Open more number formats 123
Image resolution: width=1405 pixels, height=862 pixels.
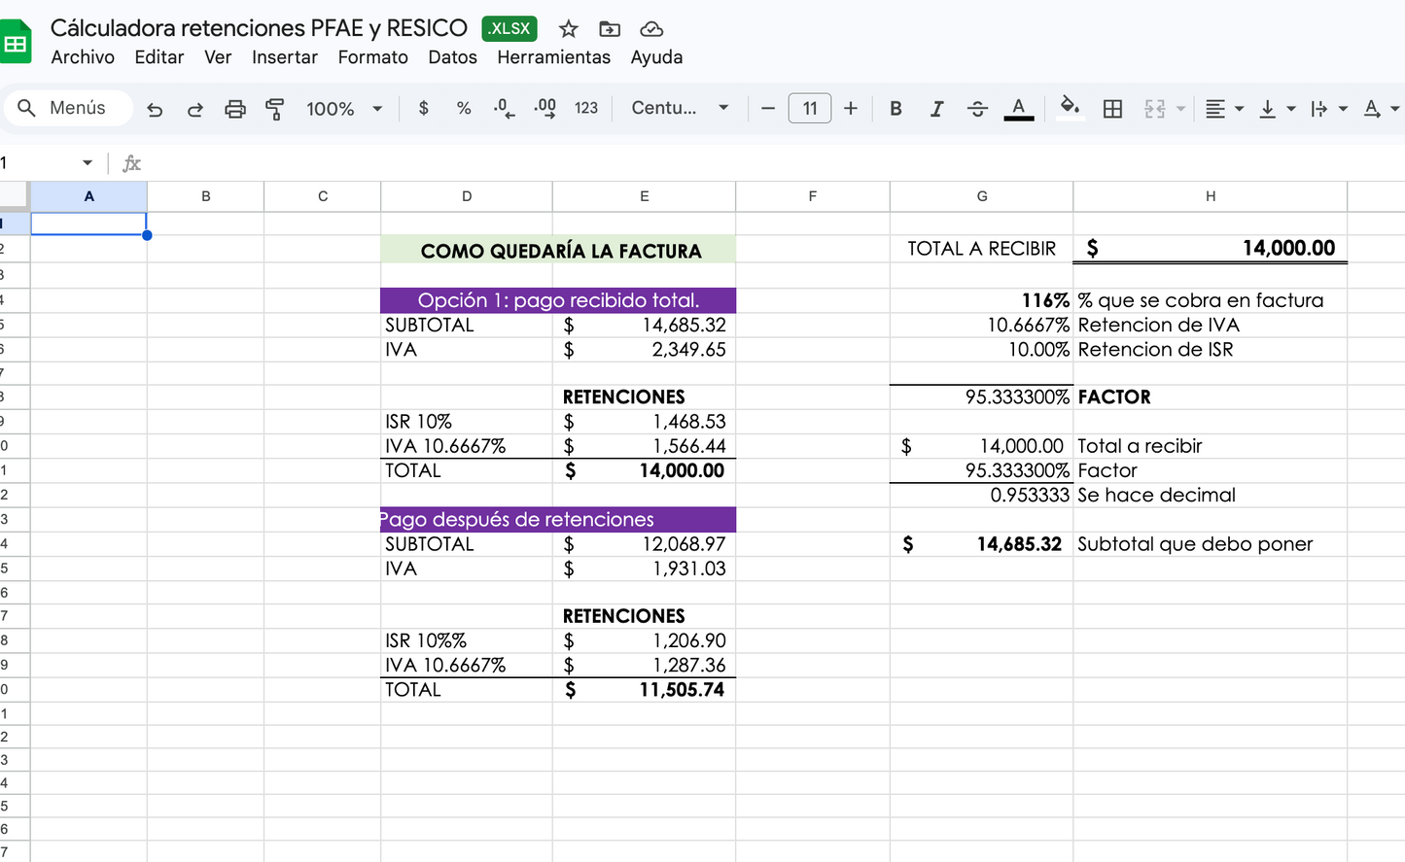tap(586, 108)
